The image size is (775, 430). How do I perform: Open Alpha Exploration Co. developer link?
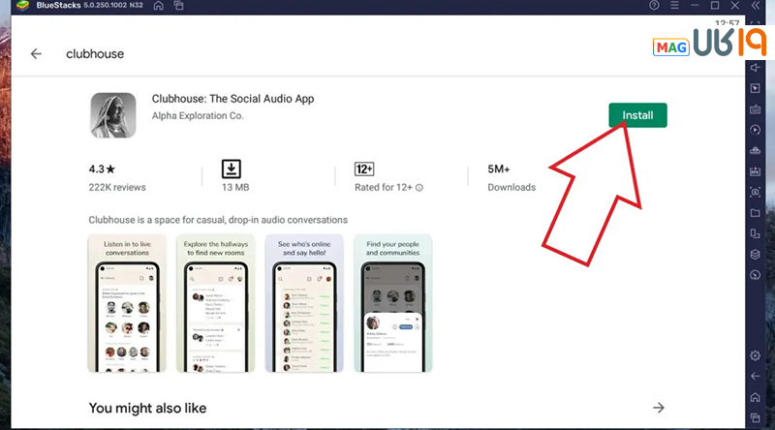(x=198, y=115)
